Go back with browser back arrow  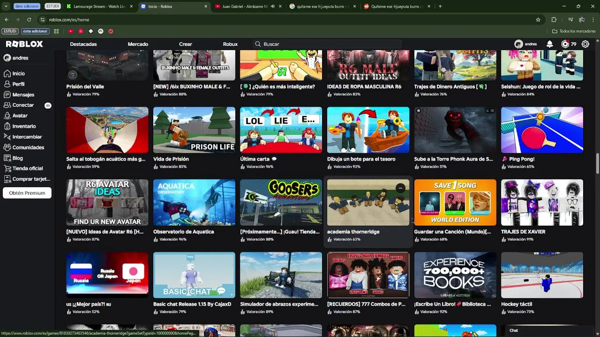point(7,20)
